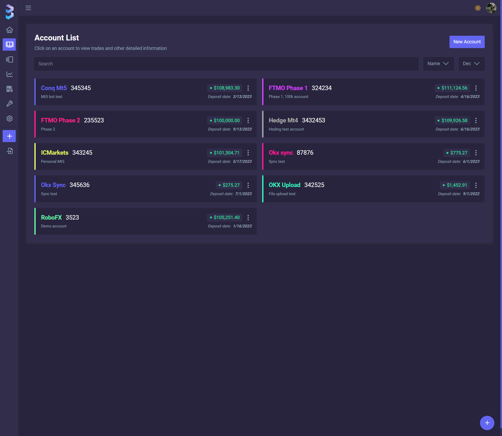Image resolution: width=502 pixels, height=436 pixels.
Task: Open options menu for Conq Mt5 account
Action: click(248, 88)
